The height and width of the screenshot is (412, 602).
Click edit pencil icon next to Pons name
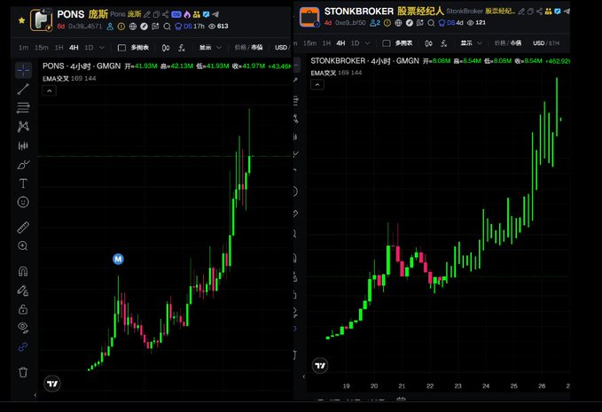tap(146, 14)
